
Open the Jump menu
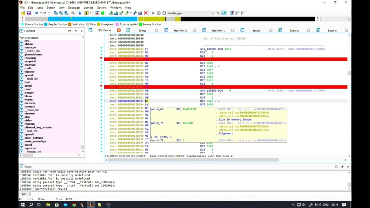click(40, 8)
